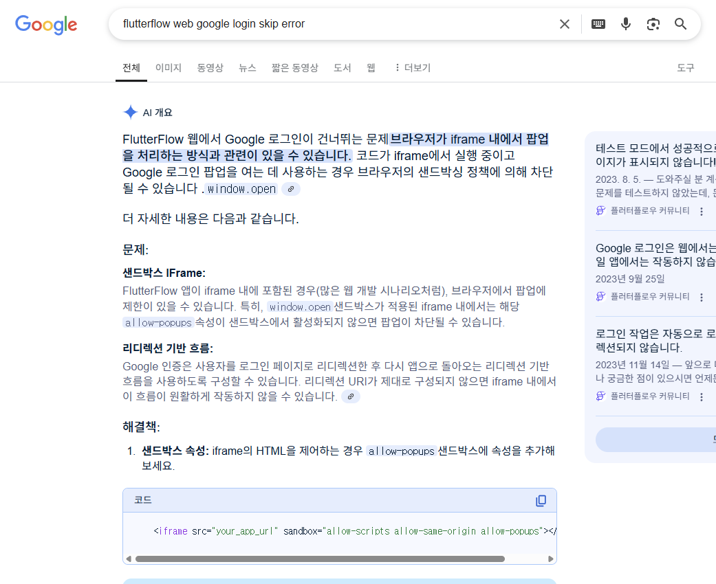Image resolution: width=716 pixels, height=584 pixels.
Task: Copy the code block with copy icon
Action: [541, 500]
